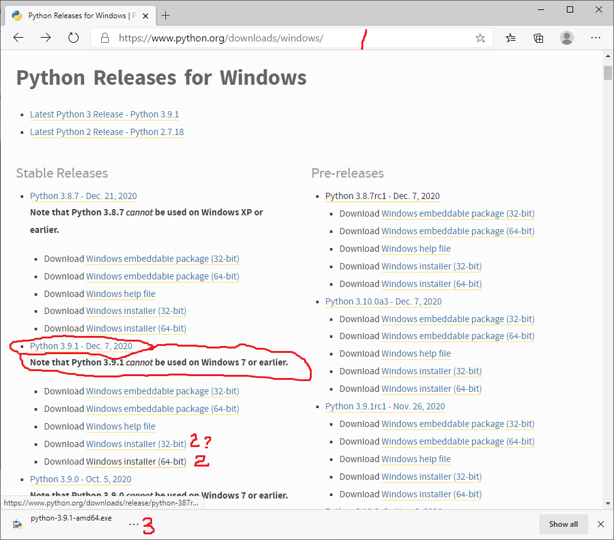Open browser Settings and more menu
The image size is (614, 540).
(596, 38)
